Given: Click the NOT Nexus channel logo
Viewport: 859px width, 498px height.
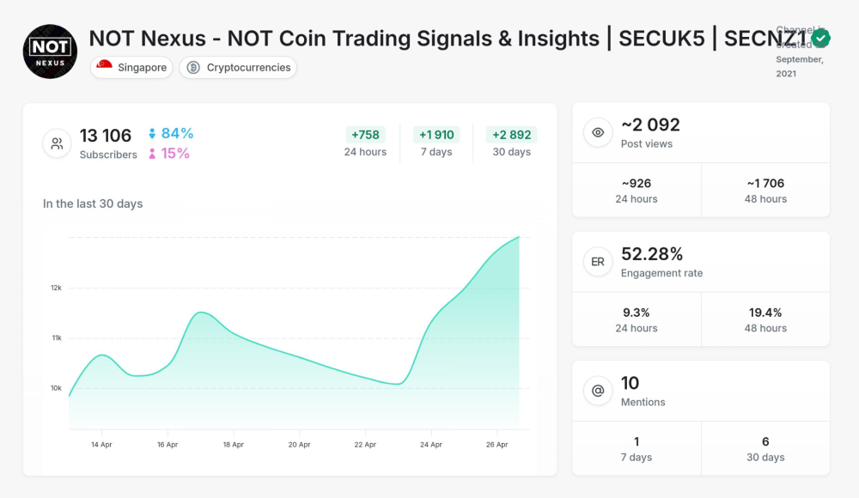Looking at the screenshot, I should pyautogui.click(x=49, y=52).
